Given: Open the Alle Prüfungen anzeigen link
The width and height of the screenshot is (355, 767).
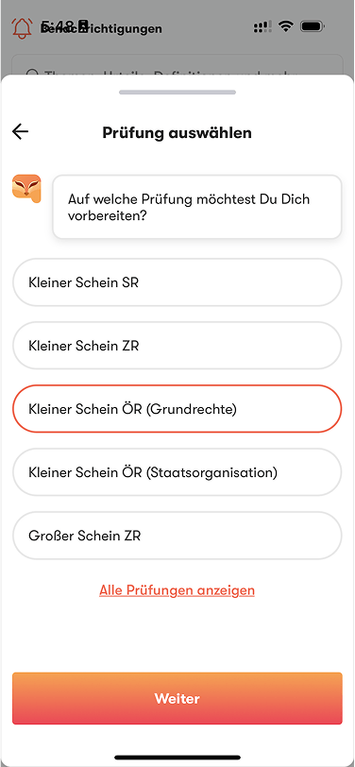Looking at the screenshot, I should point(177,590).
